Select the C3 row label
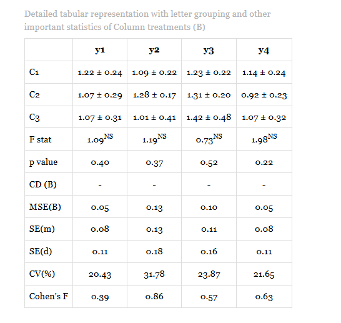This screenshot has width=341, height=323. (x=34, y=117)
